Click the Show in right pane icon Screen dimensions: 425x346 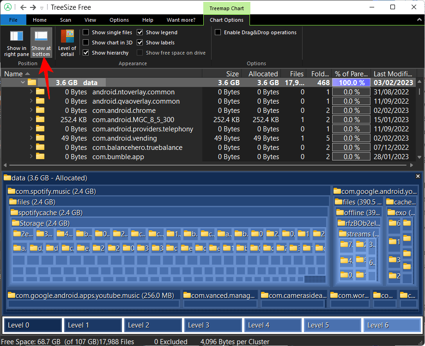pyautogui.click(x=17, y=37)
